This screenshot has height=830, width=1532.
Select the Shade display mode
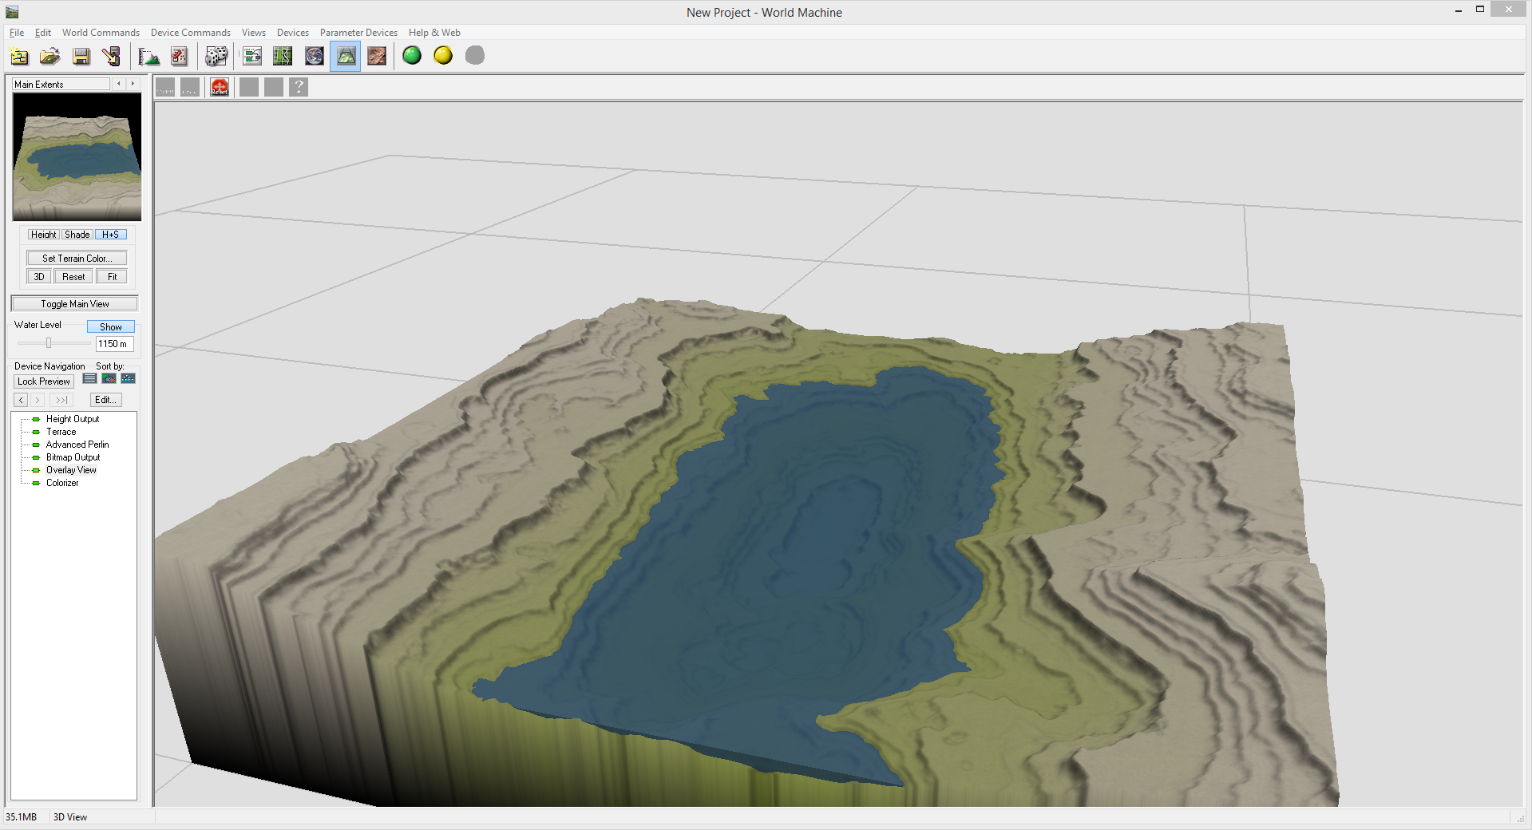pyautogui.click(x=77, y=235)
